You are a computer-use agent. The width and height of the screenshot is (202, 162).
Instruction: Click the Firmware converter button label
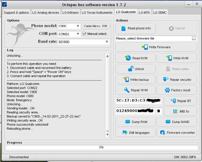click(181, 133)
